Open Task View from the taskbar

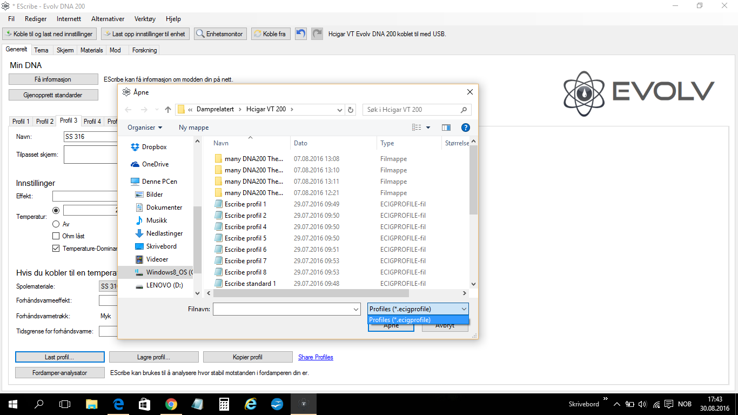click(65, 404)
